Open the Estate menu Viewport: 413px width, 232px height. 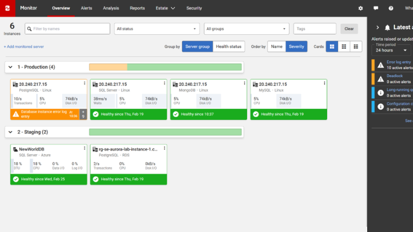click(165, 9)
